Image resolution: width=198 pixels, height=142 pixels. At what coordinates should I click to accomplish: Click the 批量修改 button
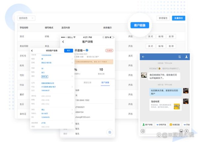[x=179, y=18]
